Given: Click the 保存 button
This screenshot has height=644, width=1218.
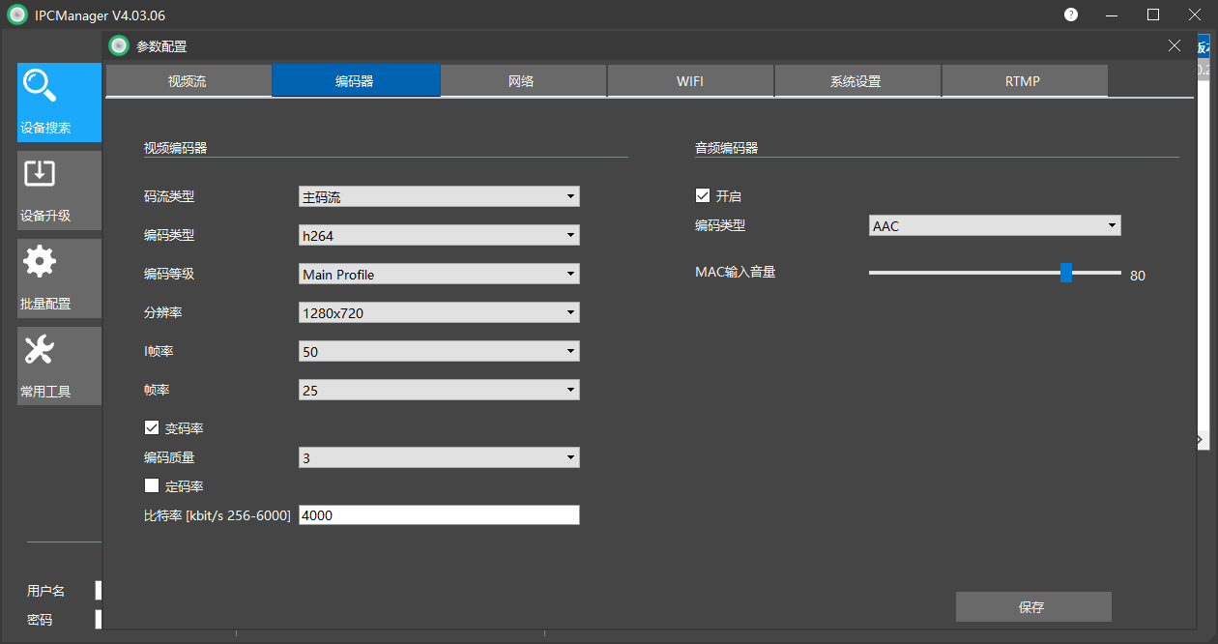Looking at the screenshot, I should coord(1032,607).
